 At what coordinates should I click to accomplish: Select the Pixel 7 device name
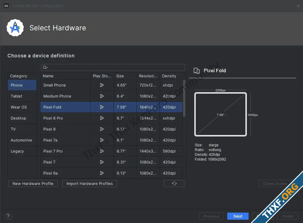click(49, 162)
